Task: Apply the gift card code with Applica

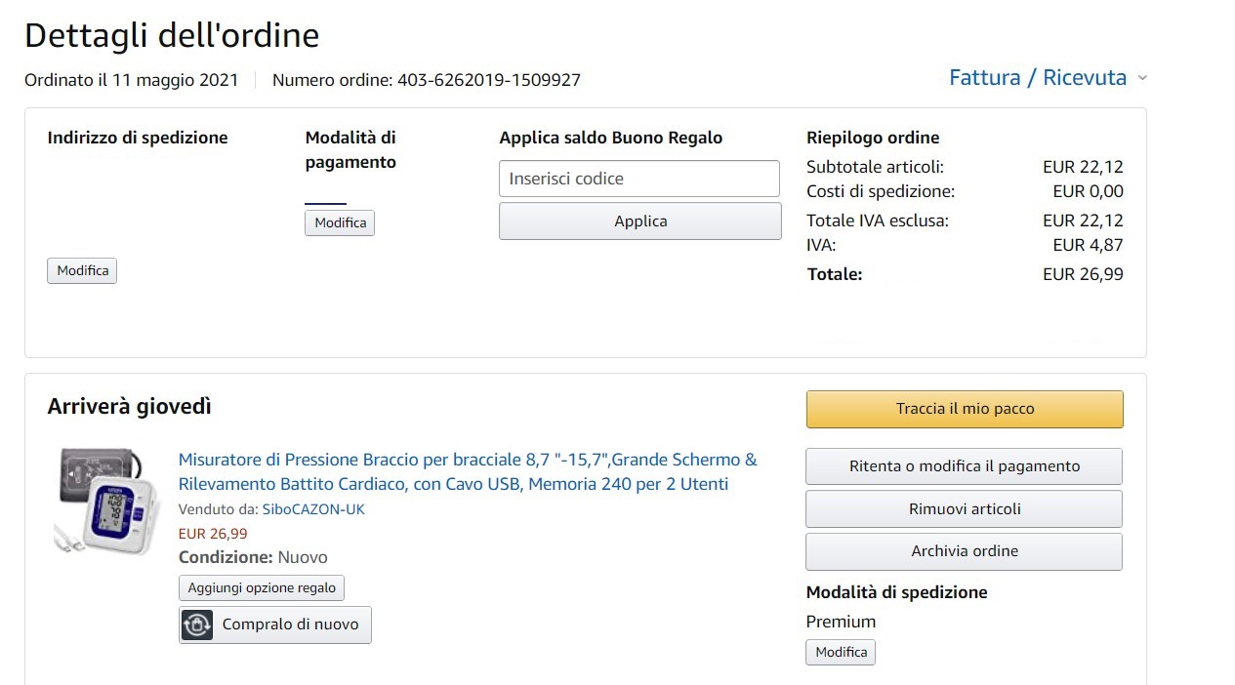Action: (639, 222)
